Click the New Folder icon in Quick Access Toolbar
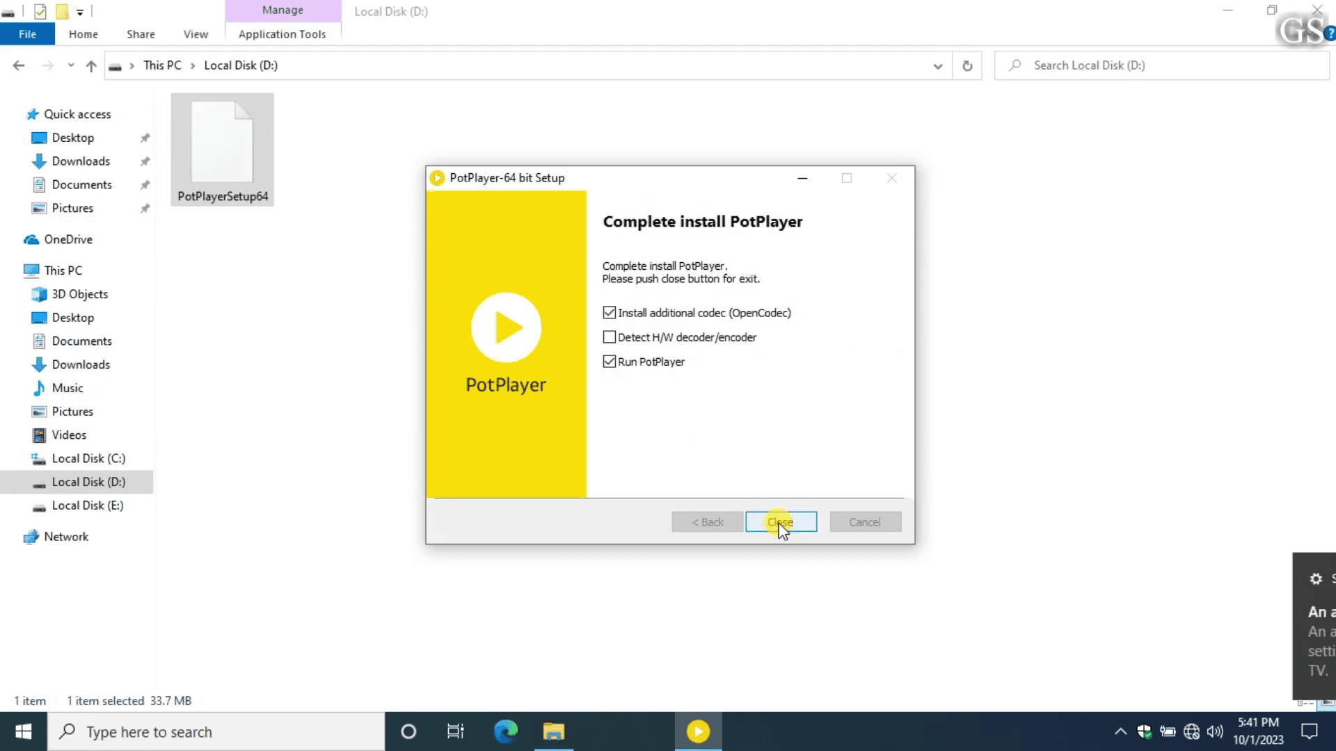1336x751 pixels. (62, 11)
